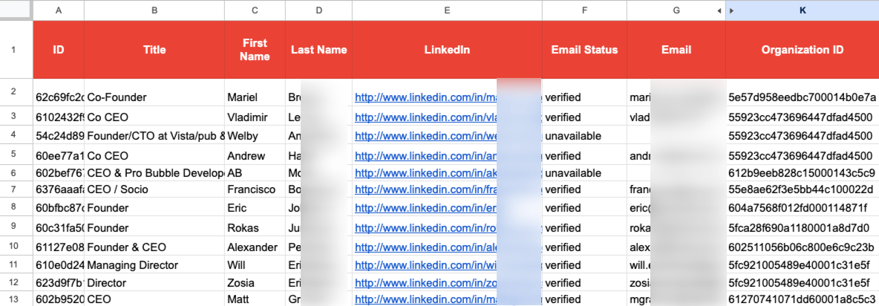Select the Email Status header cell

584,50
